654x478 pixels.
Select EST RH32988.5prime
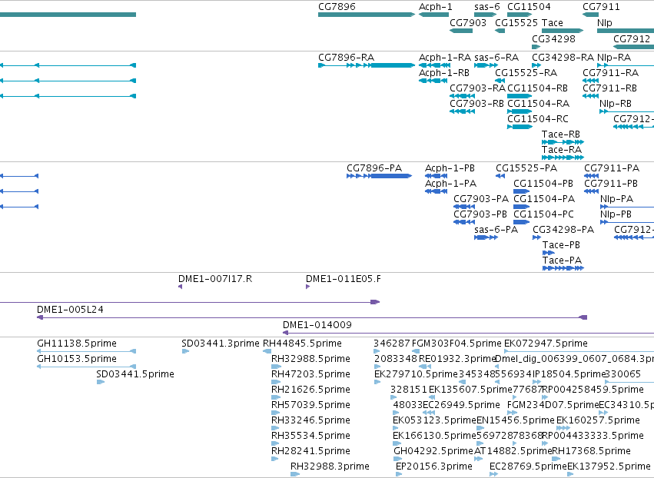click(310, 359)
